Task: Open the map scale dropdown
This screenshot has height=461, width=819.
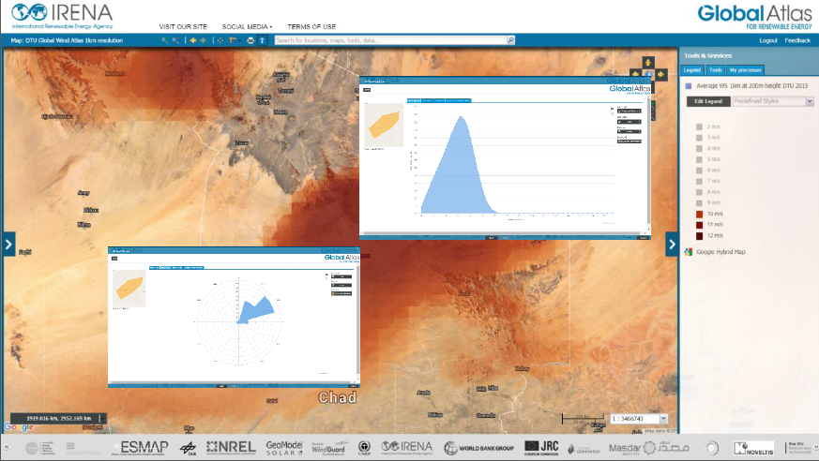Action: [x=663, y=418]
